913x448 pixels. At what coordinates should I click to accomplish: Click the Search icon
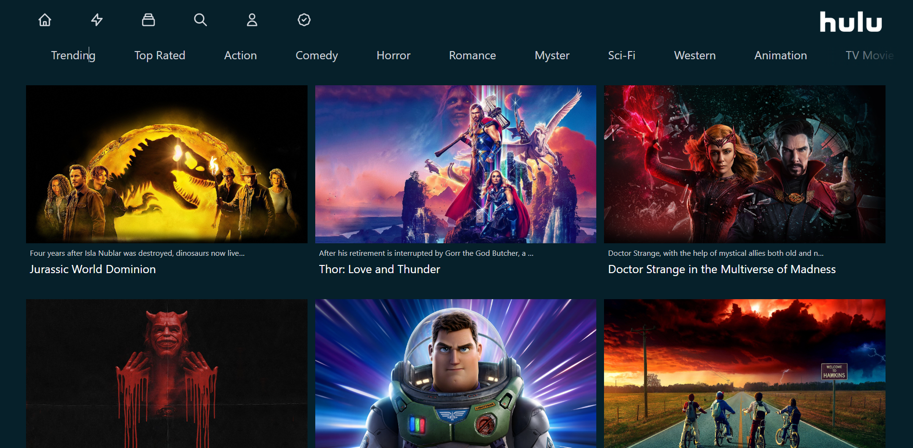pyautogui.click(x=201, y=20)
